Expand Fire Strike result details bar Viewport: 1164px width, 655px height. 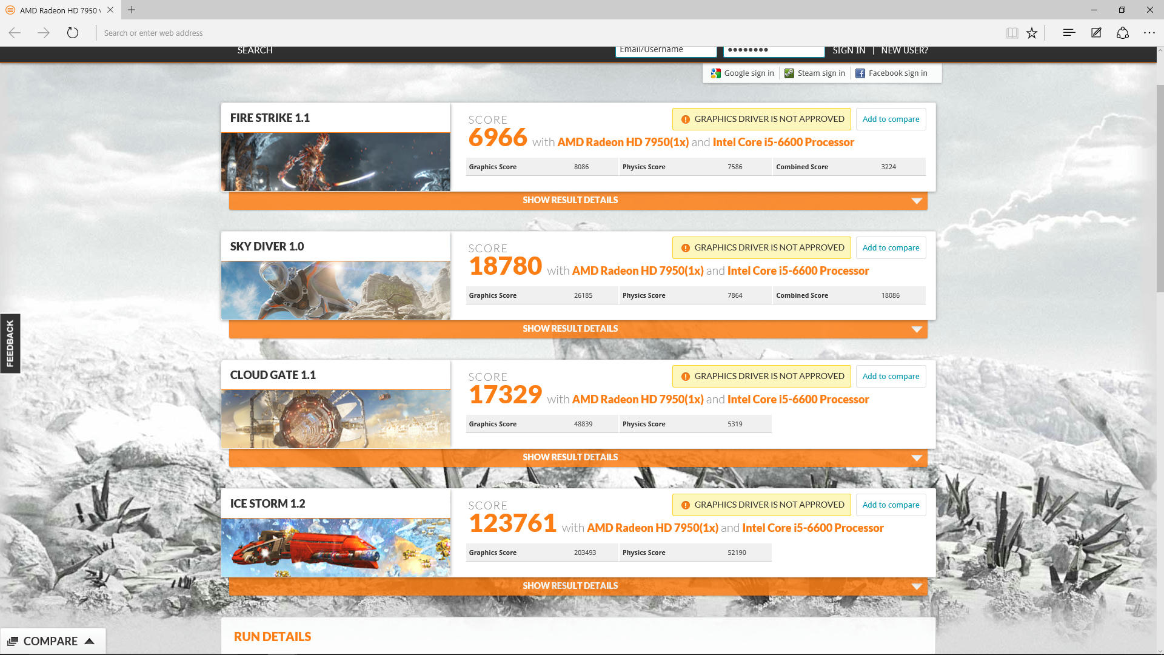[578, 200]
